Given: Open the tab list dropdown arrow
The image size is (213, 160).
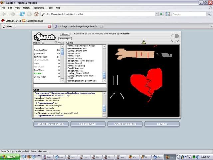Looking at the screenshot, I should pyautogui.click(x=210, y=26).
